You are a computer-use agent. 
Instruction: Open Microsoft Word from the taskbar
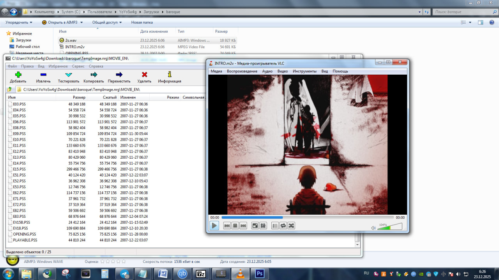(163, 274)
